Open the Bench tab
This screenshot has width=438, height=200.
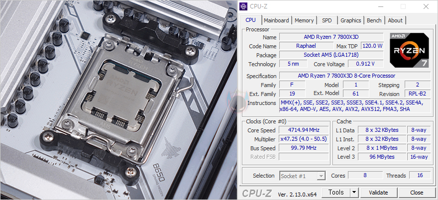click(374, 20)
